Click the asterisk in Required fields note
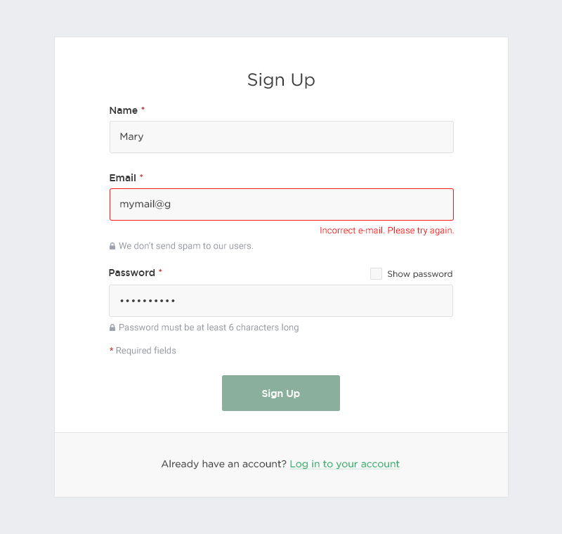Viewport: 562px width, 534px height. tap(111, 350)
